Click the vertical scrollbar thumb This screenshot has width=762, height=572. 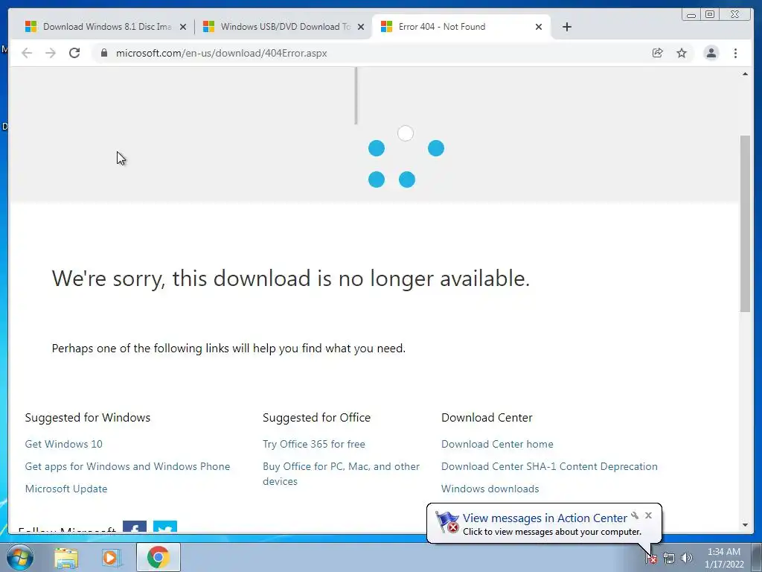[745, 223]
